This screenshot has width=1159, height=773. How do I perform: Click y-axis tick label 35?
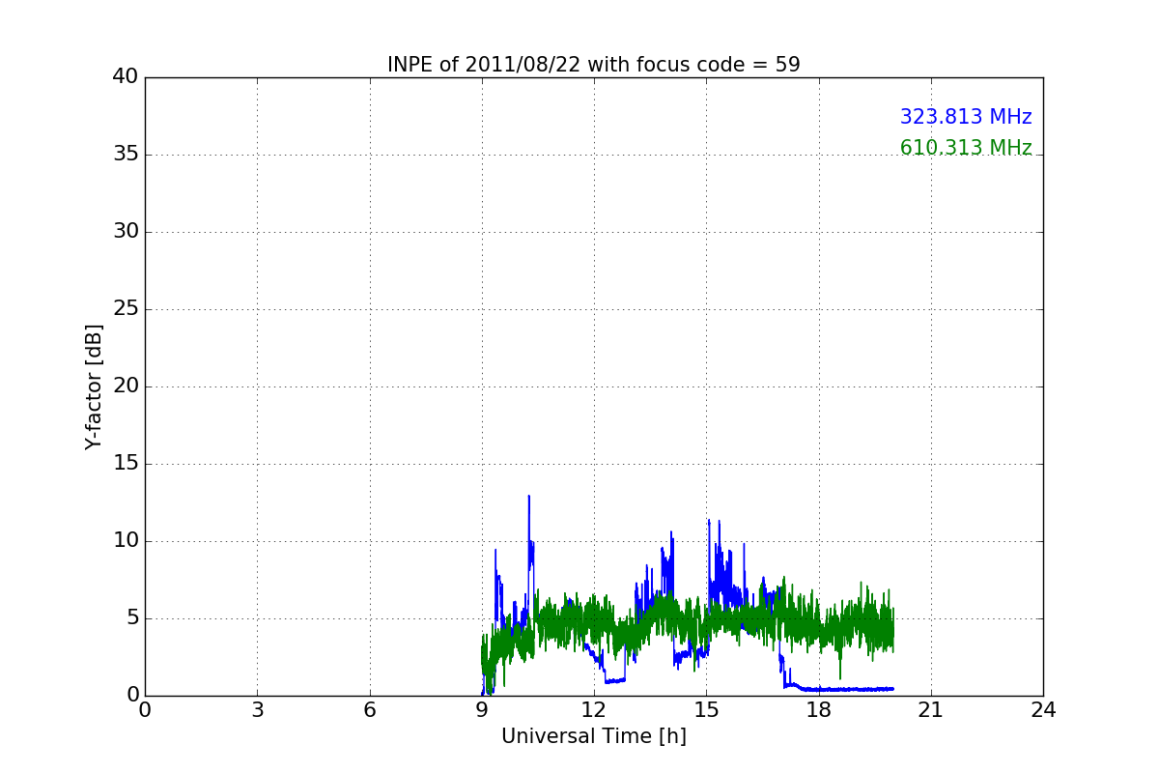[x=126, y=155]
